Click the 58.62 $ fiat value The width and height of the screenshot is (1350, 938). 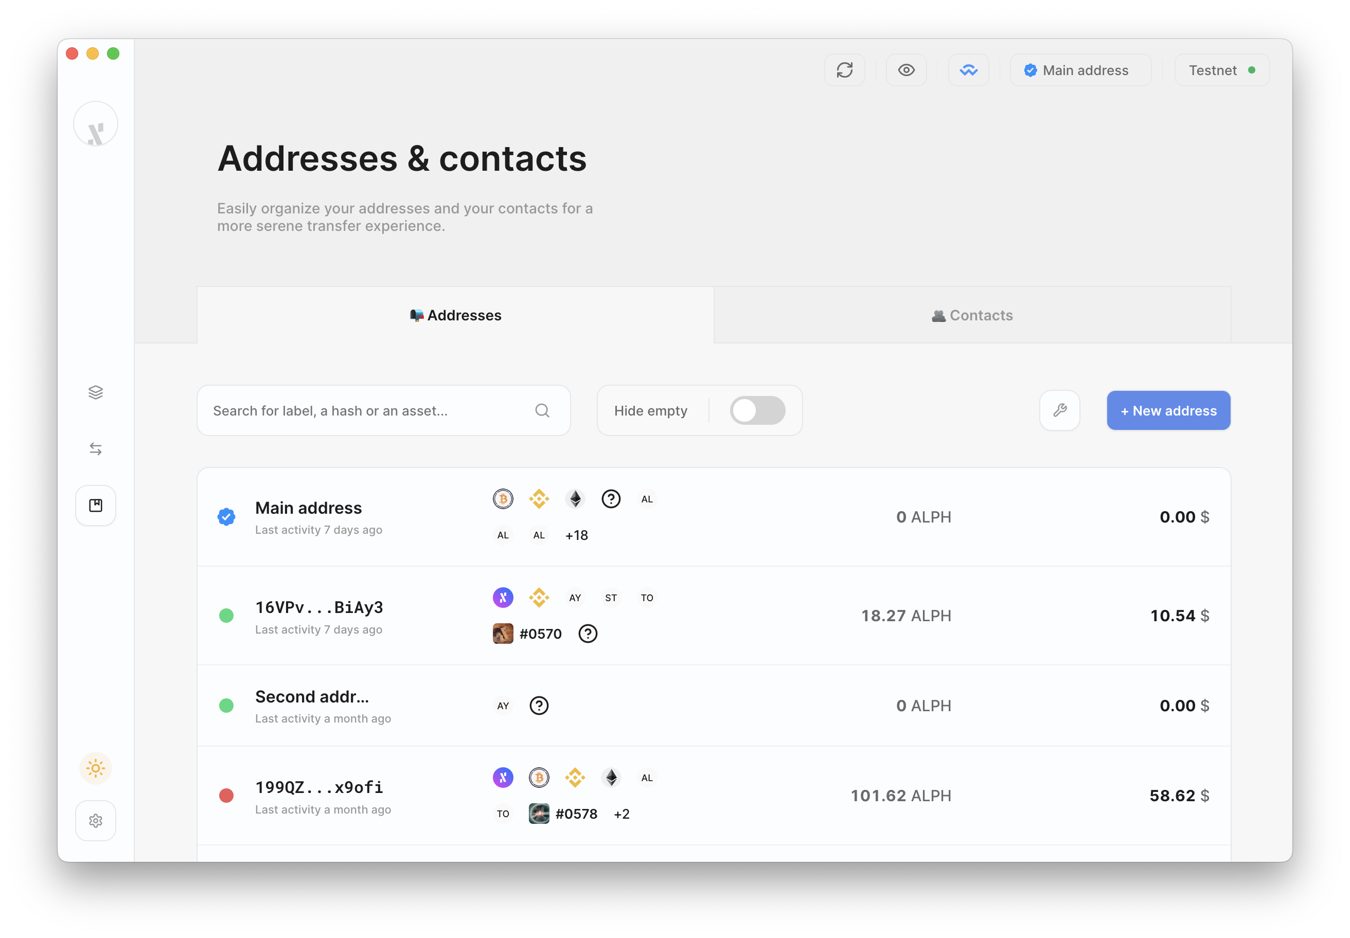pos(1179,796)
